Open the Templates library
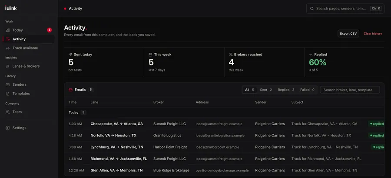The height and width of the screenshot is (178, 391). tap(28, 94)
